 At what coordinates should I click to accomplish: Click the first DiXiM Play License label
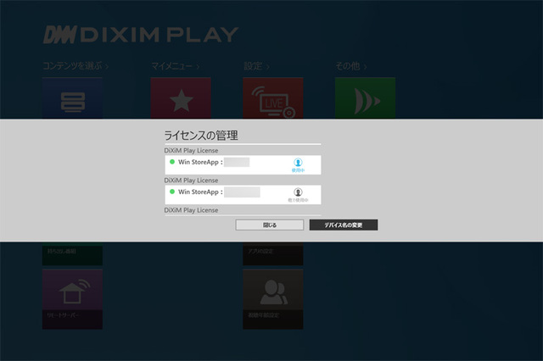click(191, 151)
